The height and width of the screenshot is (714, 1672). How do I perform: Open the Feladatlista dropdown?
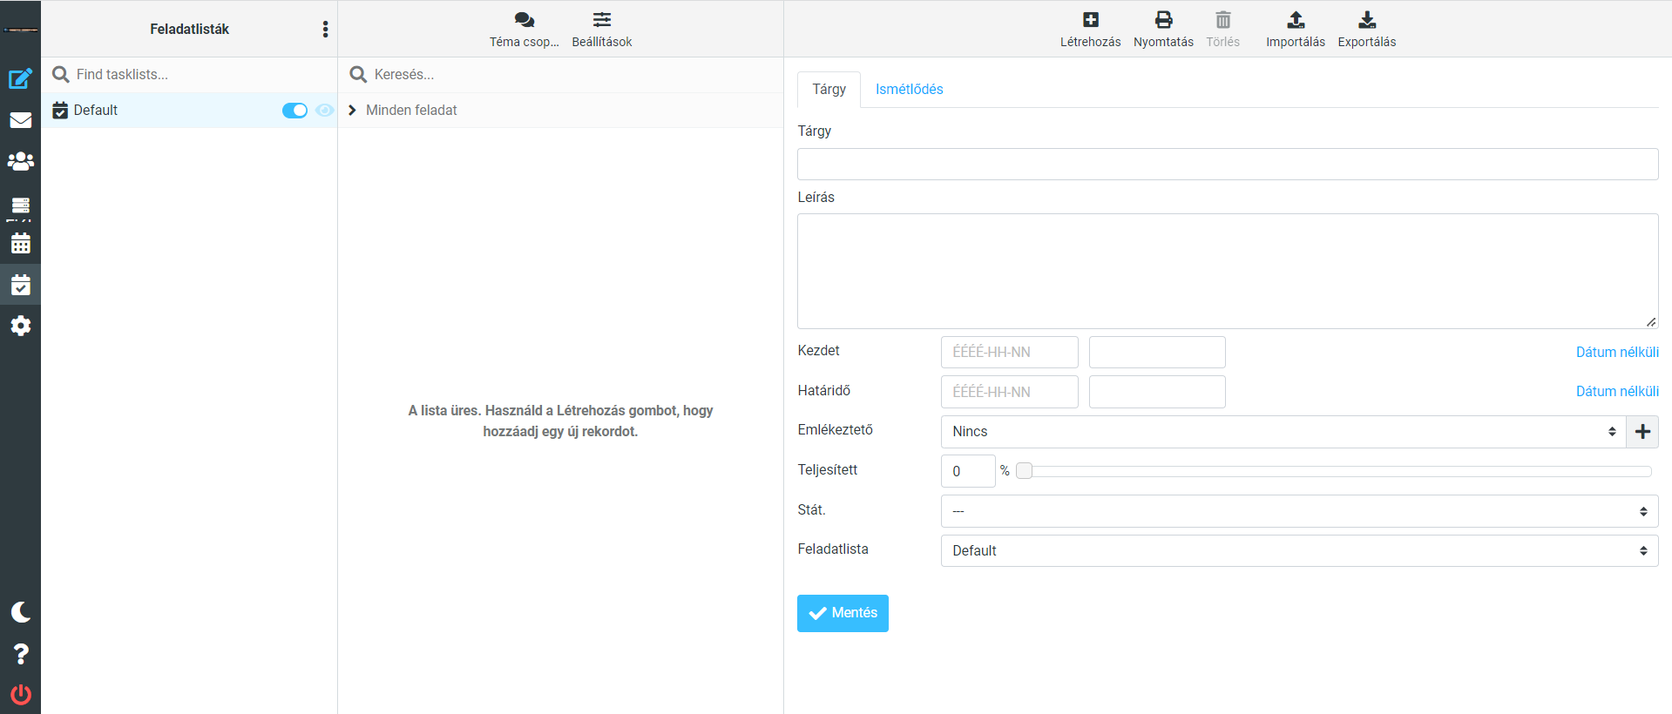pyautogui.click(x=1298, y=551)
